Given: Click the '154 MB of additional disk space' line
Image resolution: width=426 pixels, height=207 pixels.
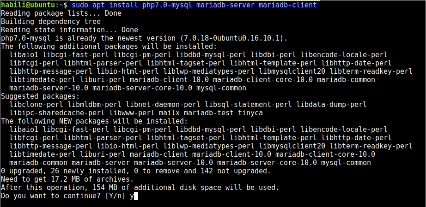Looking at the screenshot, I should pyautogui.click(x=140, y=188).
